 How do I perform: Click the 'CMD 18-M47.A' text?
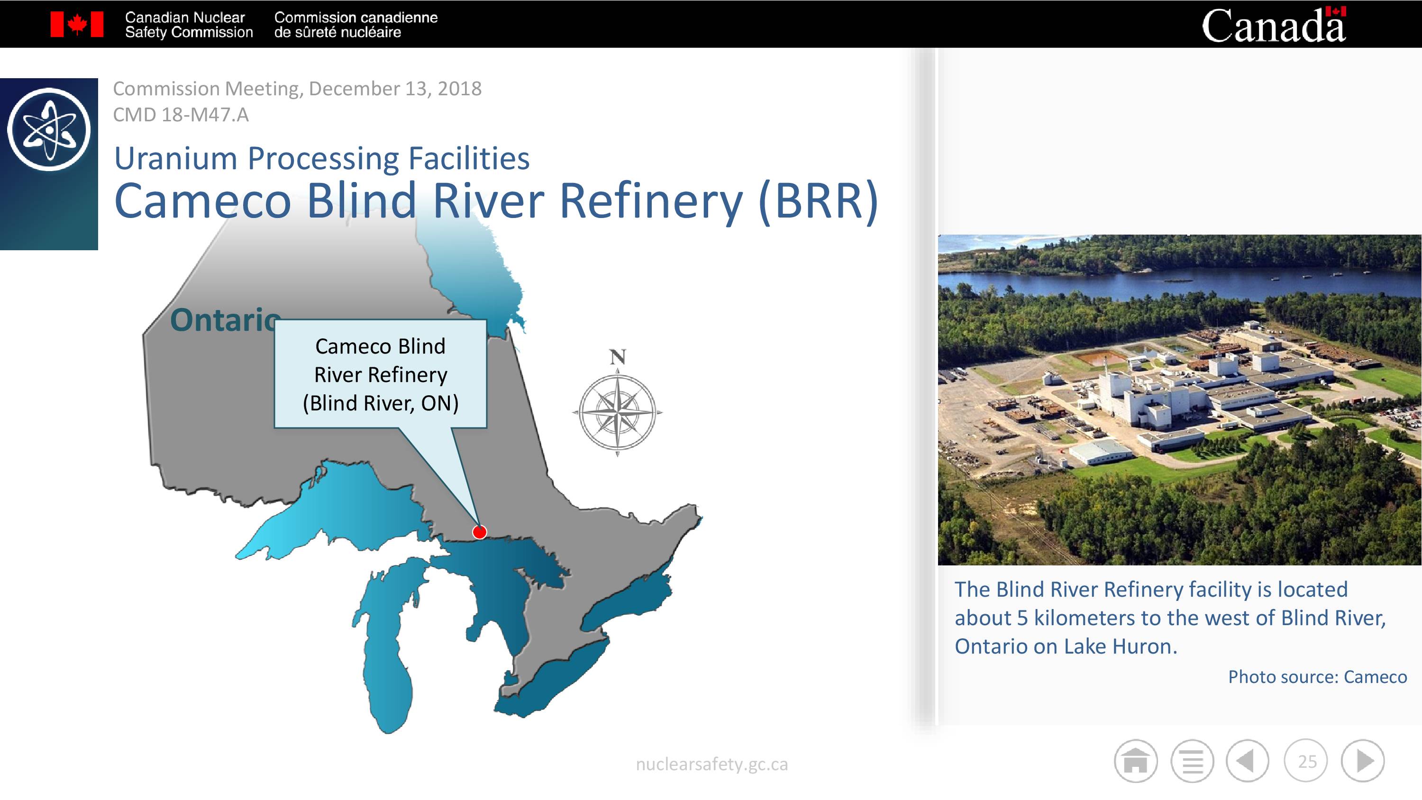181,115
